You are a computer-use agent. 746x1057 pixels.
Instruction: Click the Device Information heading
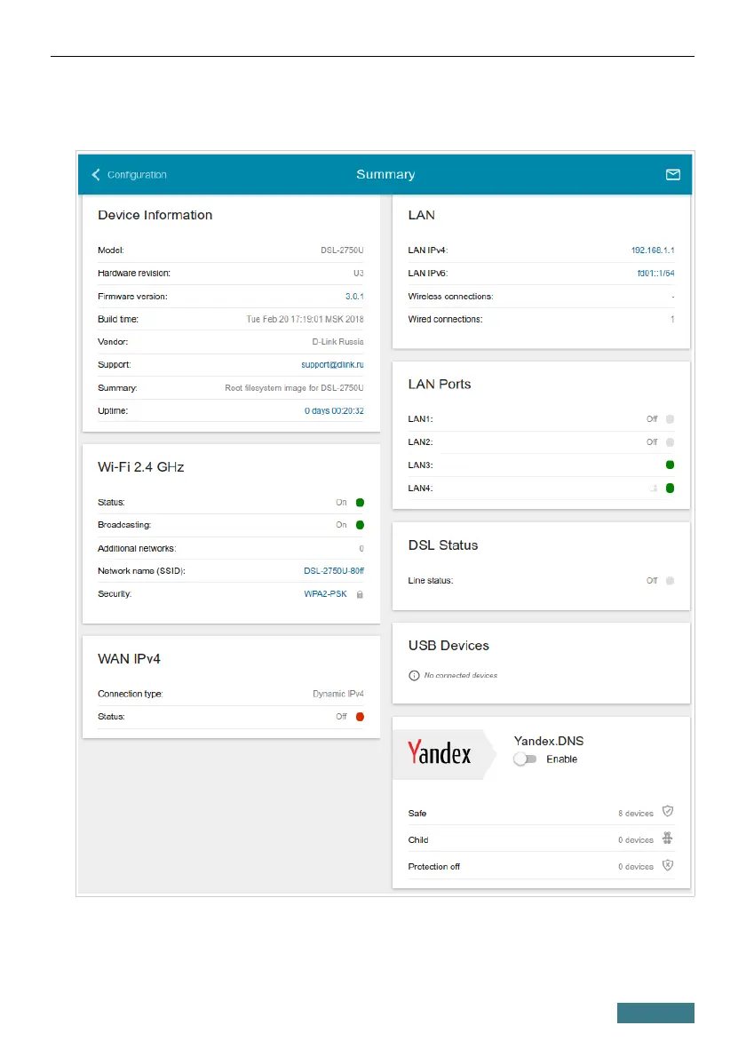155,215
